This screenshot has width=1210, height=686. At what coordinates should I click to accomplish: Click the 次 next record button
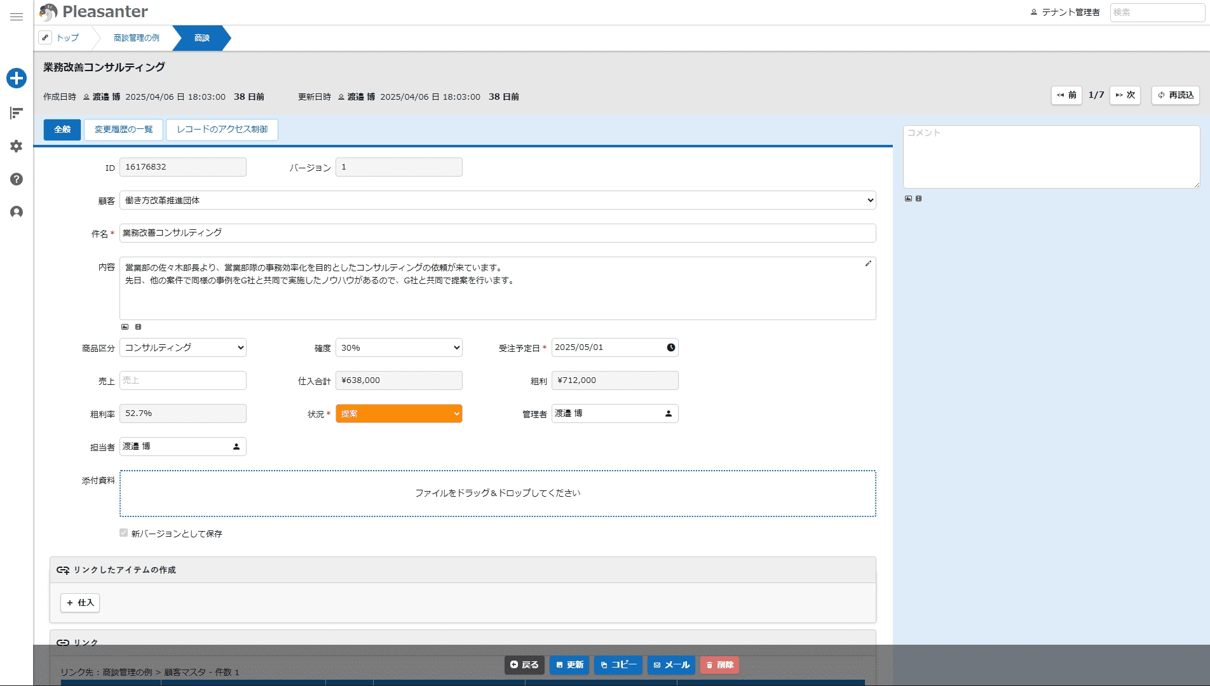1125,95
